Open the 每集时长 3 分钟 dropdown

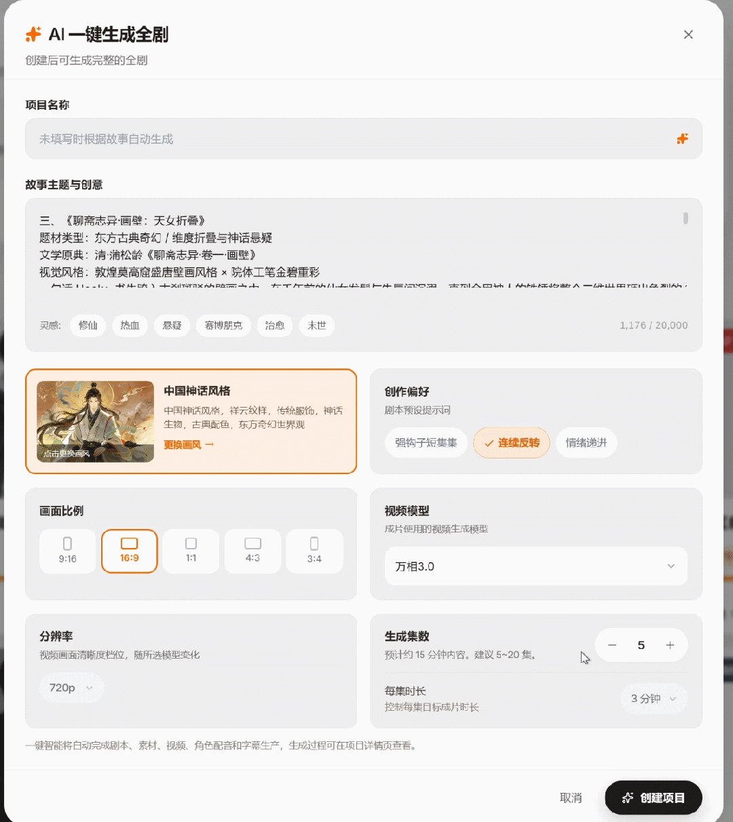[x=654, y=699]
